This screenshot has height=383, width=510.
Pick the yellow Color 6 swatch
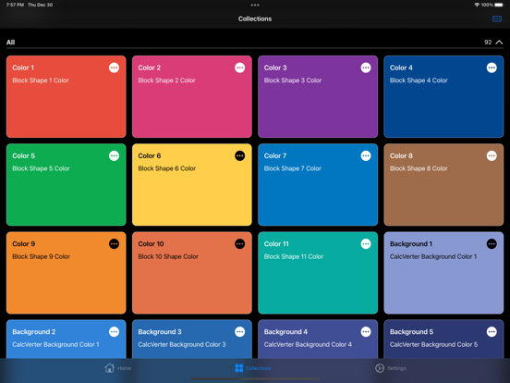click(192, 185)
